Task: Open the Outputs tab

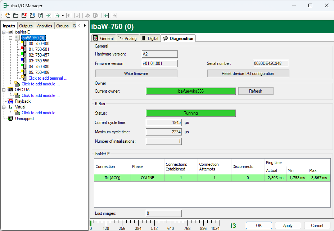Action: 26,26
